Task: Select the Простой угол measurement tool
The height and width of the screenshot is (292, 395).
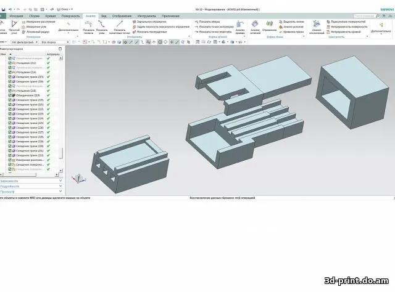Action: (x=14, y=27)
